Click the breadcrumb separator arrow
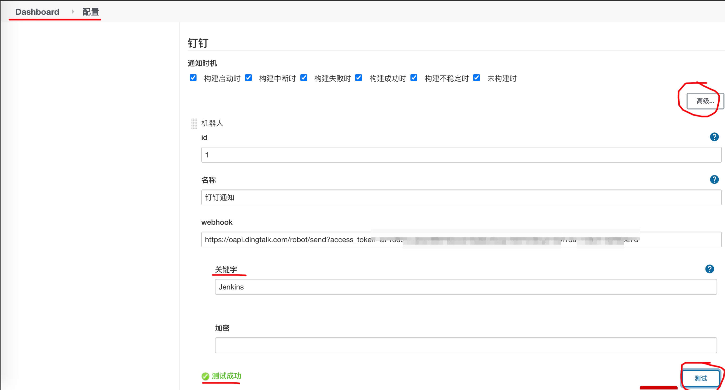This screenshot has height=390, width=725. click(73, 12)
